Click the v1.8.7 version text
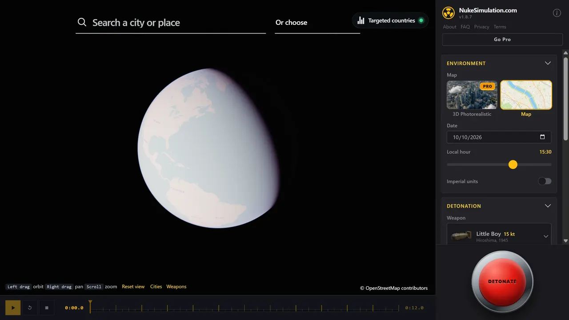The image size is (569, 320). [465, 17]
